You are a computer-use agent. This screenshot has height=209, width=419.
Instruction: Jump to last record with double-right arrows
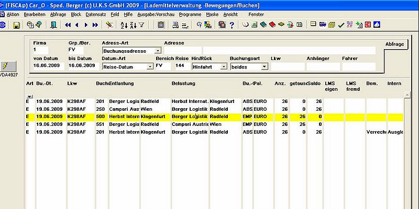coord(95,25)
